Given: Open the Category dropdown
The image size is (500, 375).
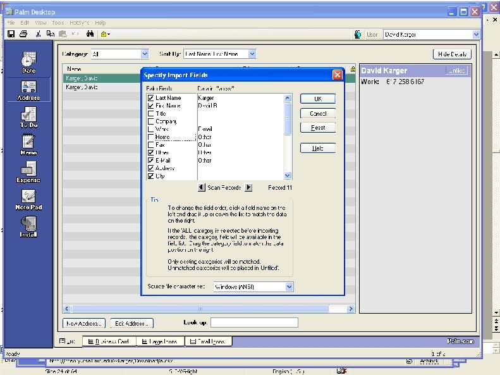Looking at the screenshot, I should click(145, 54).
